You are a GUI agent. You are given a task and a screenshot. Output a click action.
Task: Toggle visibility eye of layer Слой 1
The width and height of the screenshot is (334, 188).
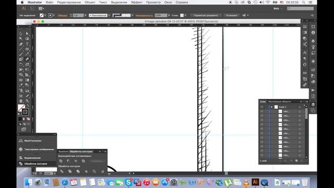pyautogui.click(x=261, y=107)
